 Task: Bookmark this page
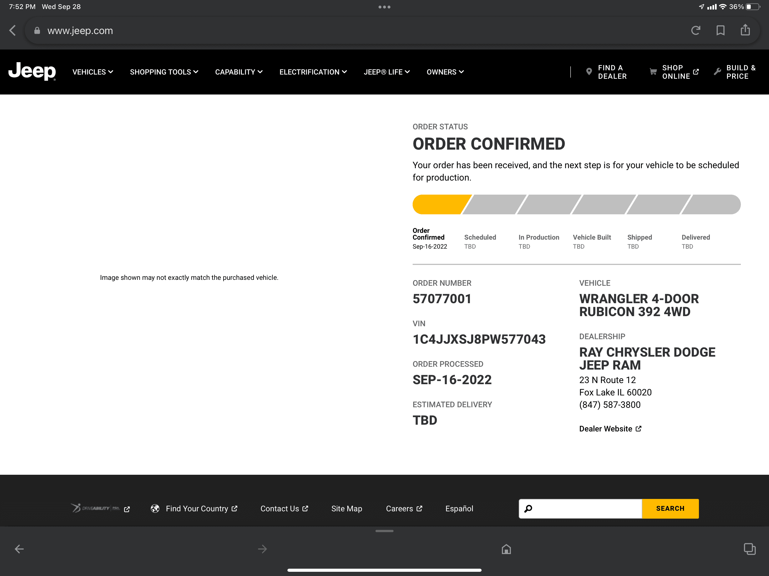[720, 31]
